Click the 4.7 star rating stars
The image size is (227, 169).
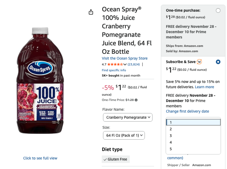pyautogui.click(x=116, y=64)
